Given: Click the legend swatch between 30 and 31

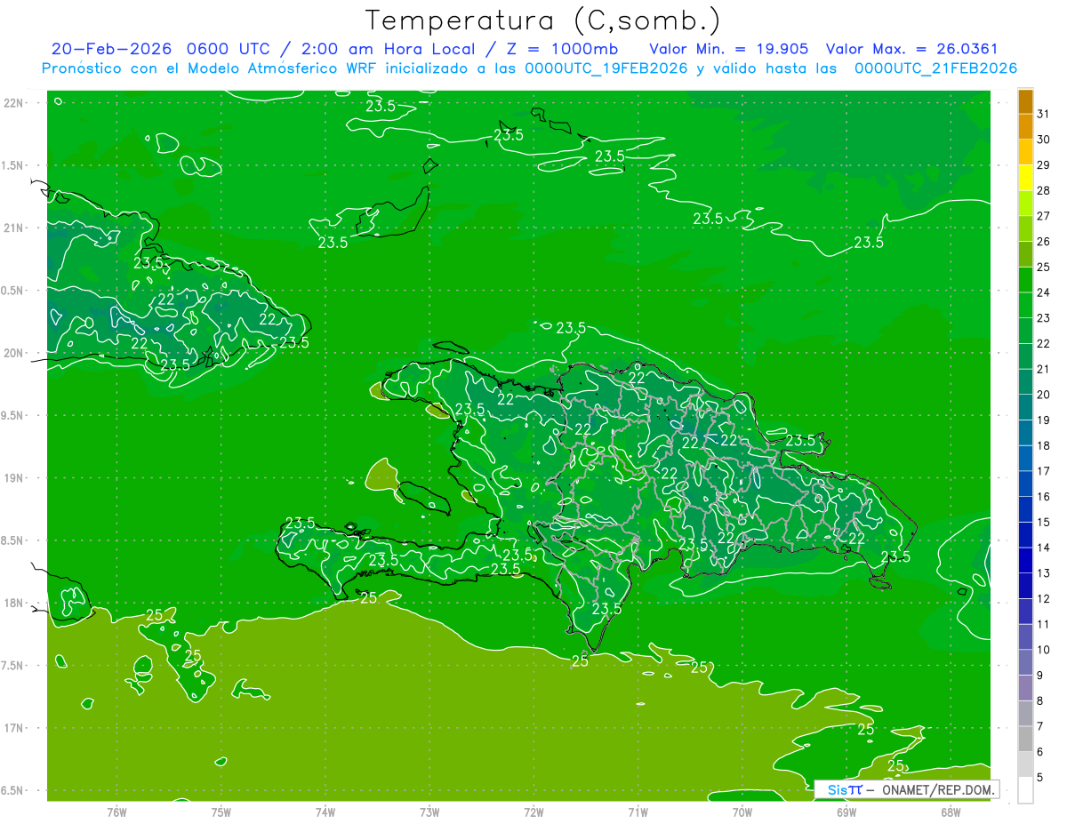Looking at the screenshot, I should (1025, 126).
